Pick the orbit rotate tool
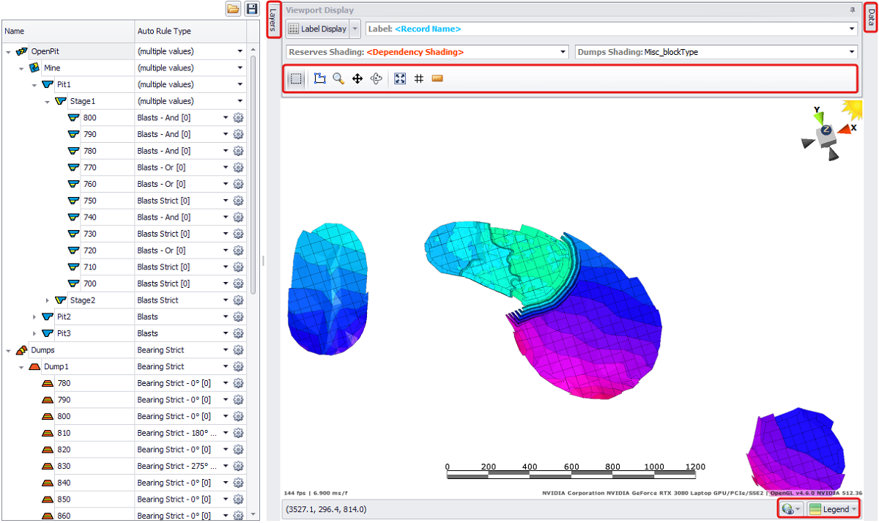 pos(377,78)
